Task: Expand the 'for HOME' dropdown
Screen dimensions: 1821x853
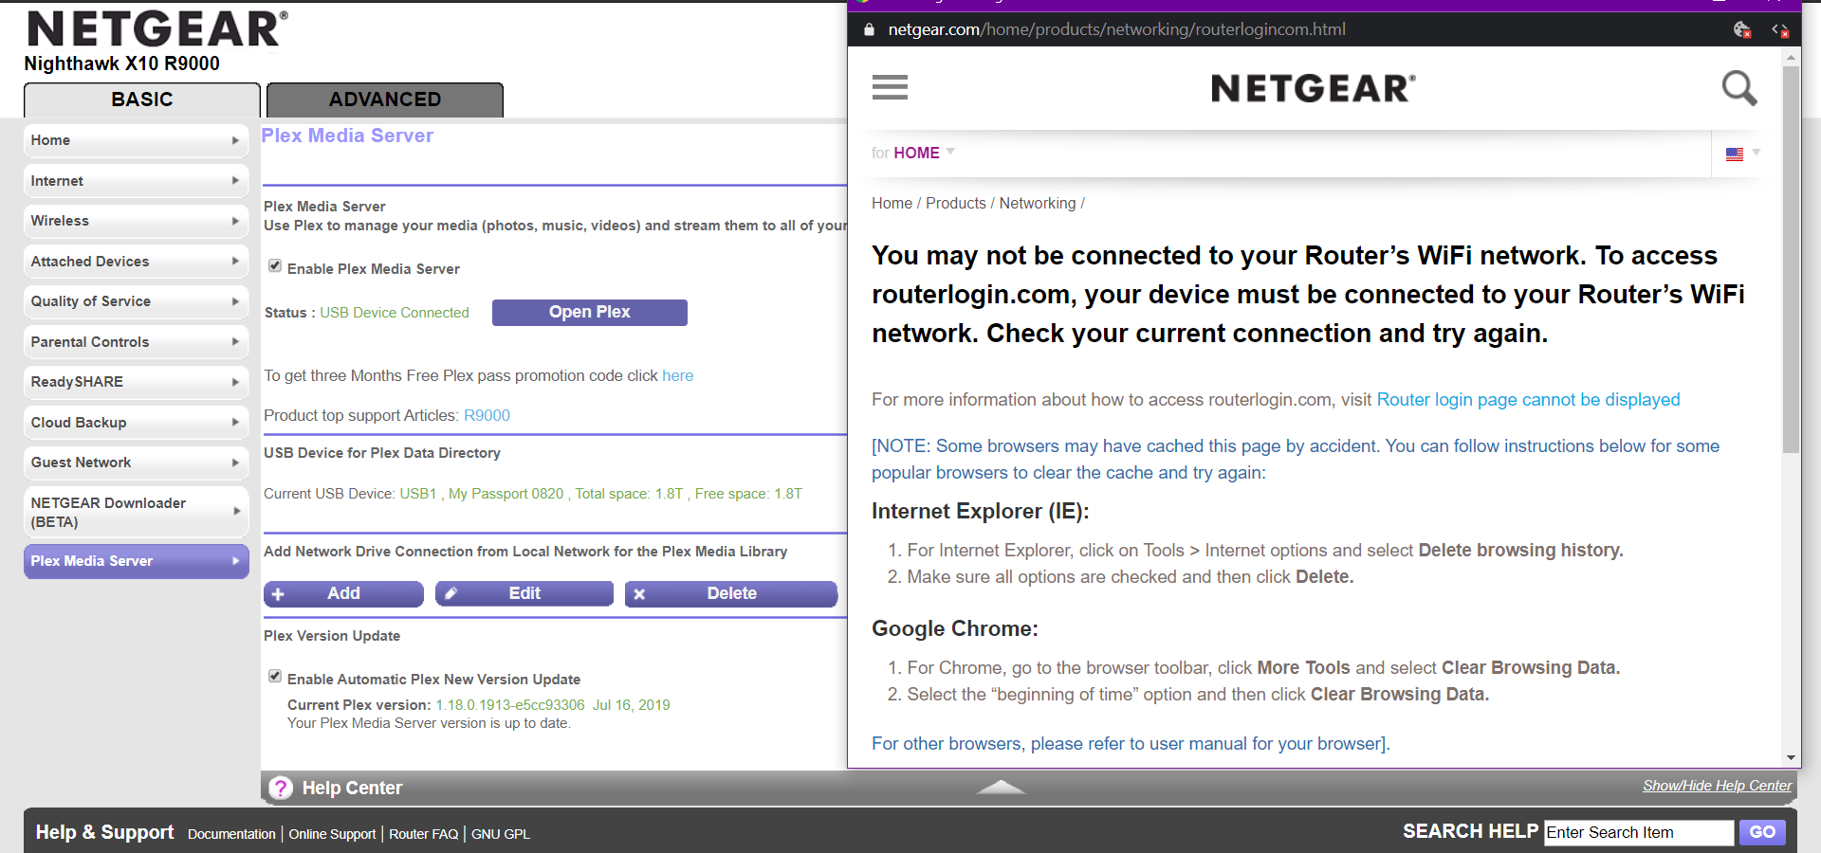Action: [x=913, y=153]
